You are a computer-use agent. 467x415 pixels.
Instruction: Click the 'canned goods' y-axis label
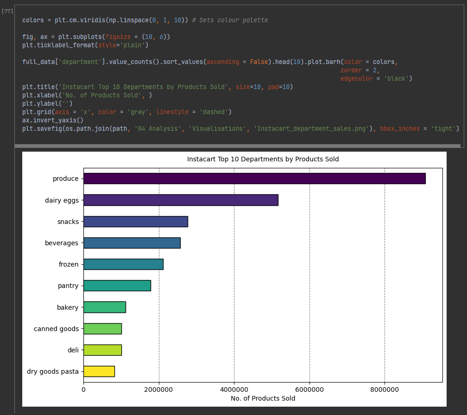[57, 329]
